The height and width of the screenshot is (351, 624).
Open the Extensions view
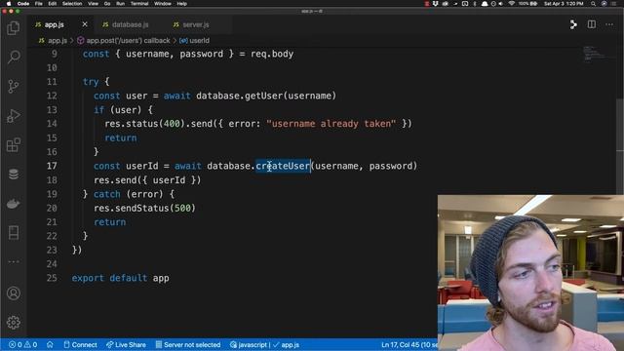pos(13,145)
